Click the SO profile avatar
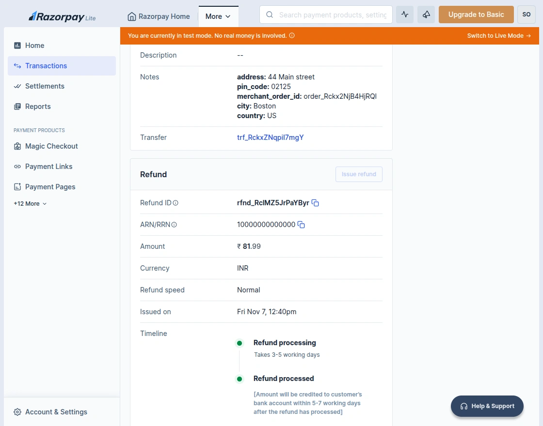The image size is (543, 426). (527, 15)
